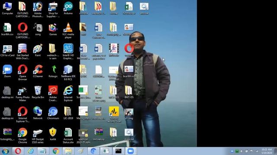Open the Internet Explorer Tr... Opera shortcut

pos(23,115)
